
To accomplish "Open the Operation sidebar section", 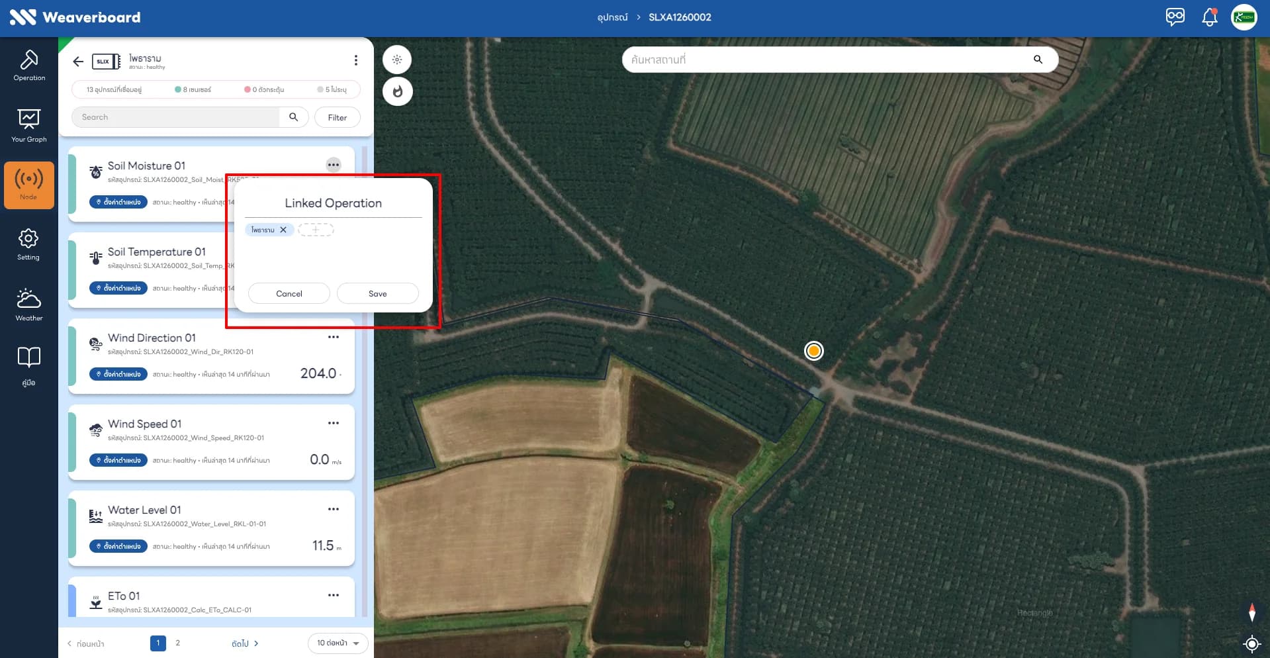I will pyautogui.click(x=29, y=65).
